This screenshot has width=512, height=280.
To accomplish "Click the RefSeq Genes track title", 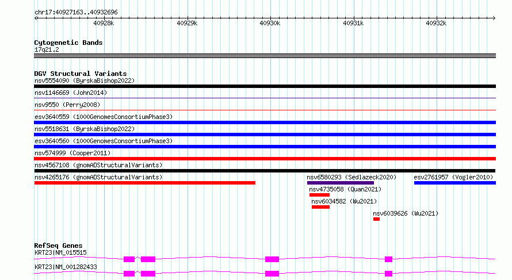I will [59, 246].
